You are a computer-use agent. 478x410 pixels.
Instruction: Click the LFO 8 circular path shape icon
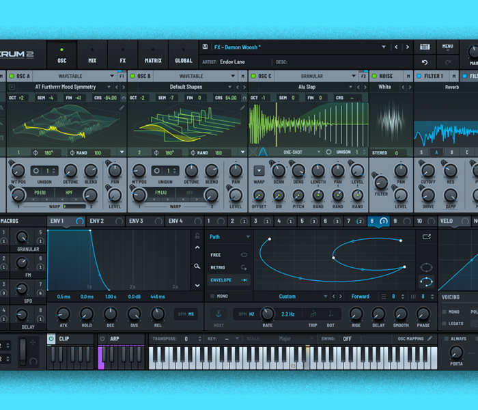(x=426, y=268)
